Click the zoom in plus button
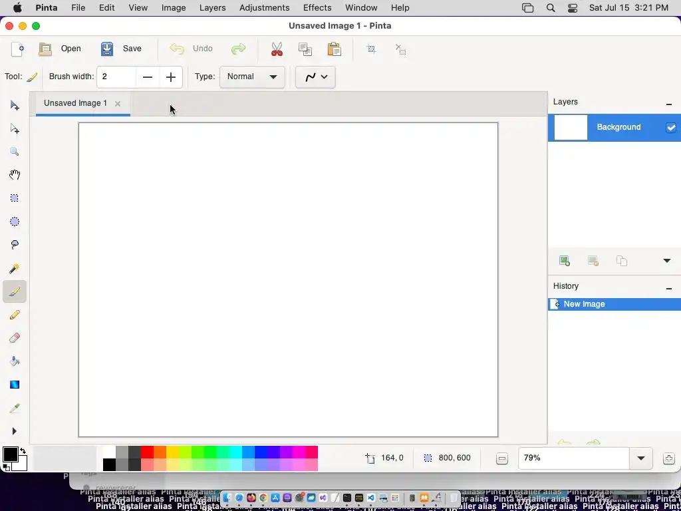This screenshot has height=511, width=681. (669, 458)
